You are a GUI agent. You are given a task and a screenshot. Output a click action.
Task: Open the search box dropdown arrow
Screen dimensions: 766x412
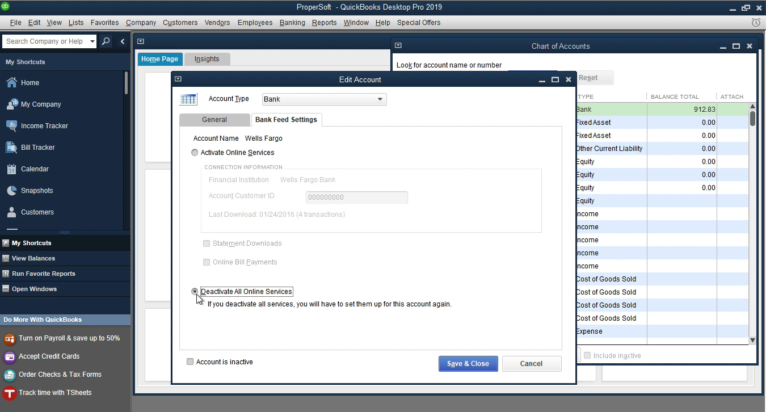click(92, 41)
